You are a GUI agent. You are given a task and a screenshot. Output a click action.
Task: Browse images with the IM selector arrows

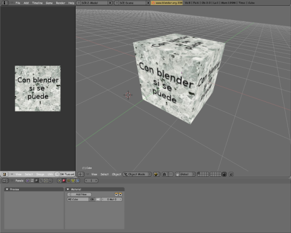click(57, 174)
